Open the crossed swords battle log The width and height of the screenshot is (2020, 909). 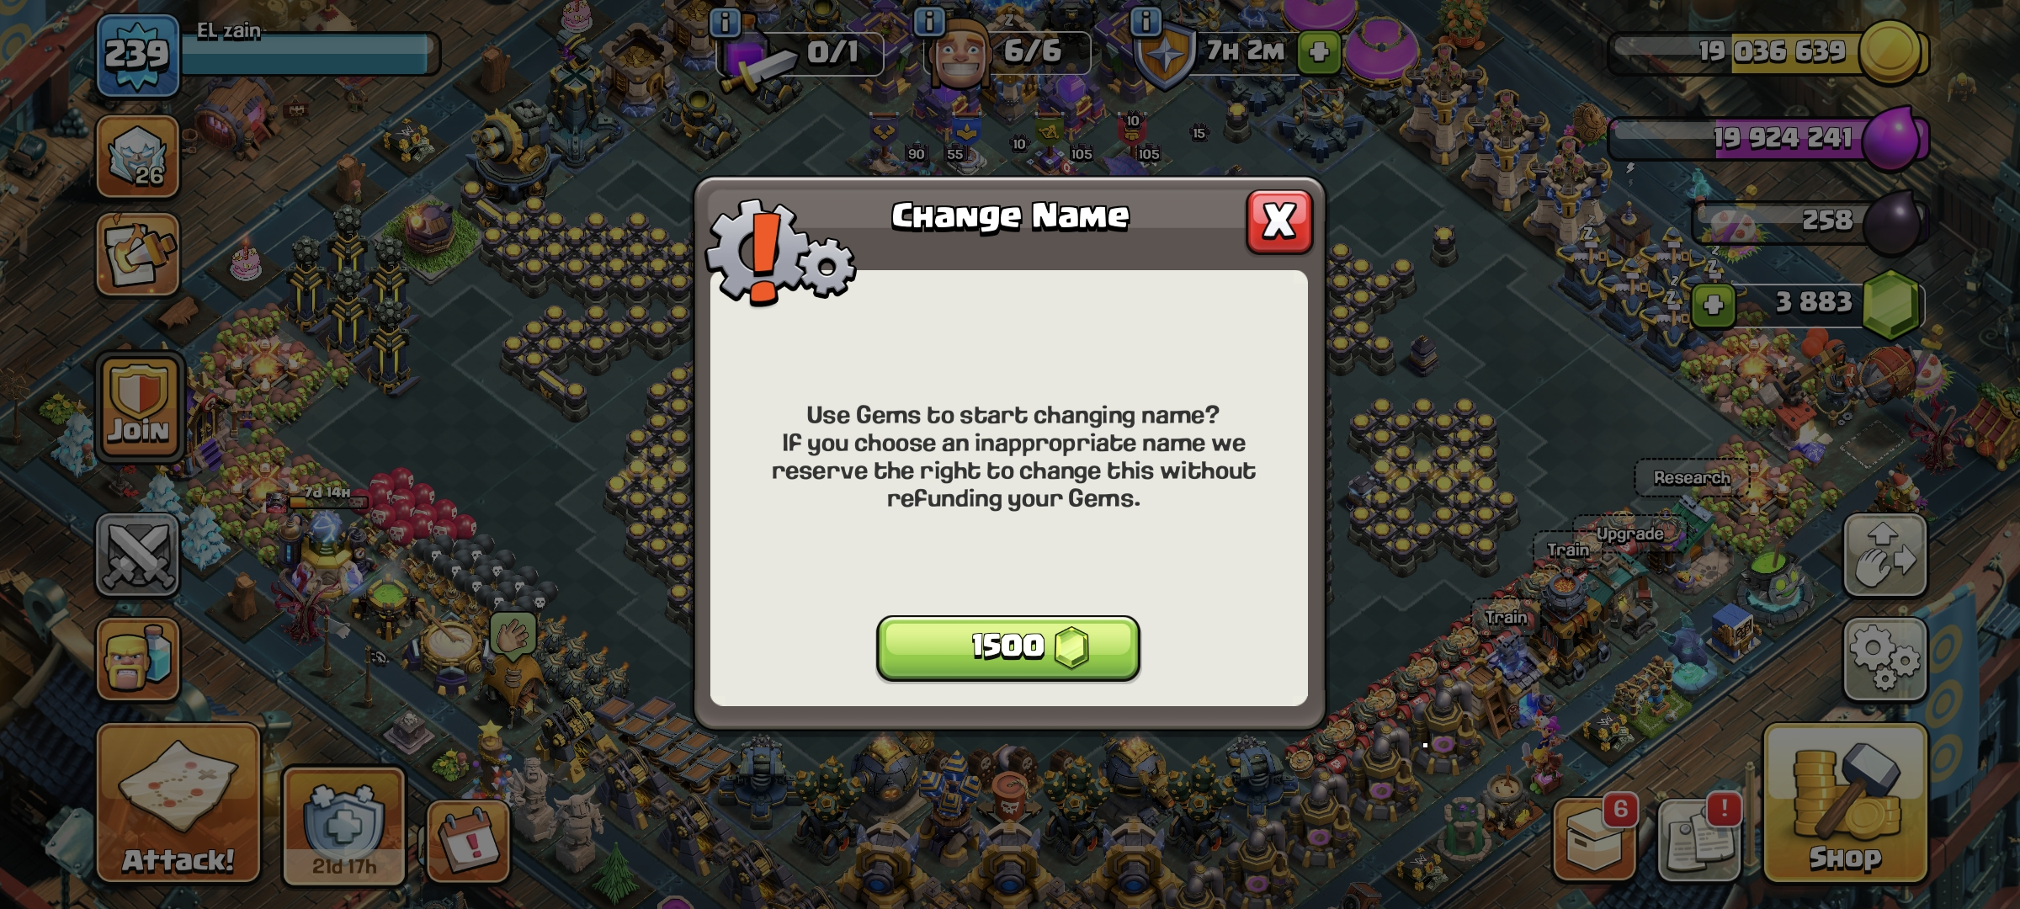pos(138,555)
